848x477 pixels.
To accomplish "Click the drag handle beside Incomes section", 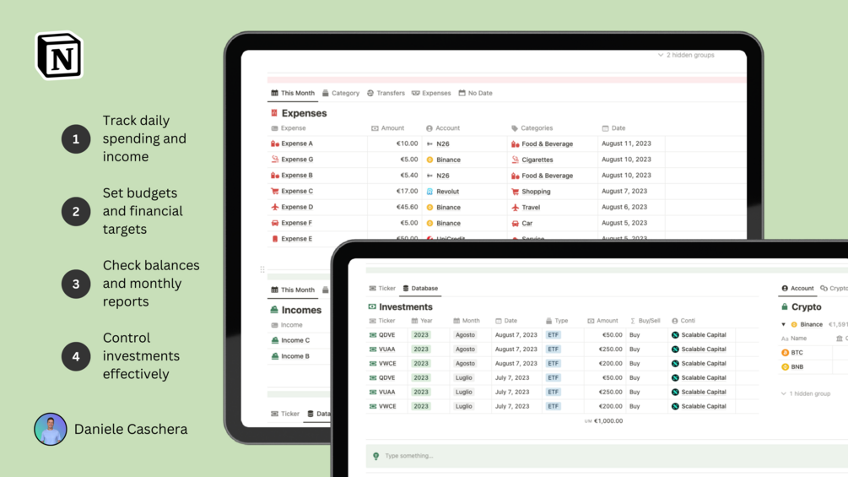I will [262, 269].
